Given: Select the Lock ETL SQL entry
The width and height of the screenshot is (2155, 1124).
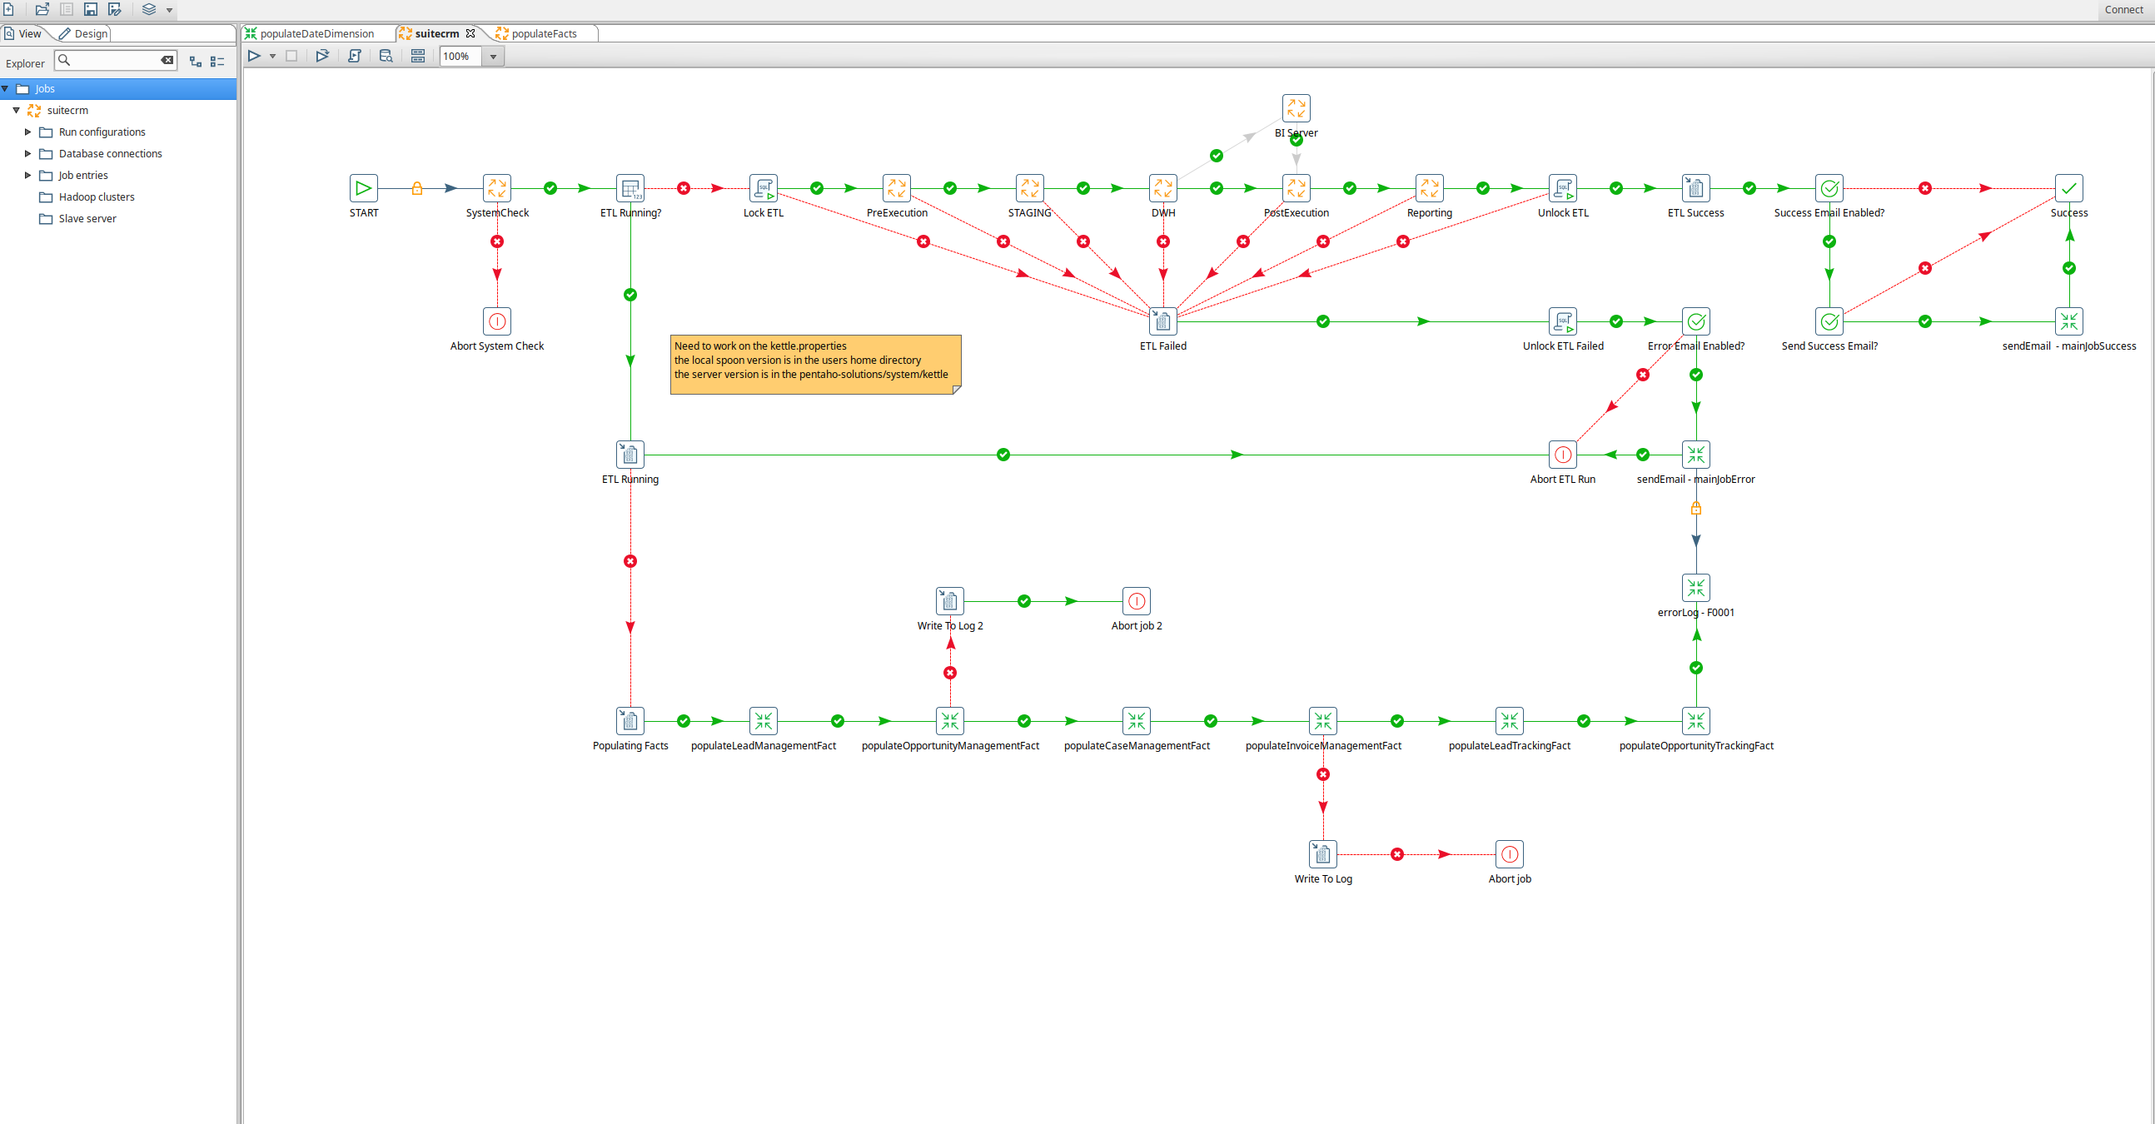Looking at the screenshot, I should [763, 188].
